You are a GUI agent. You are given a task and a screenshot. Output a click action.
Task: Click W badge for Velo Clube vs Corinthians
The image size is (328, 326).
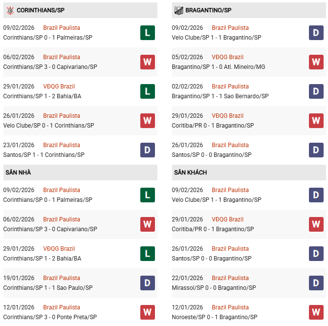(148, 120)
